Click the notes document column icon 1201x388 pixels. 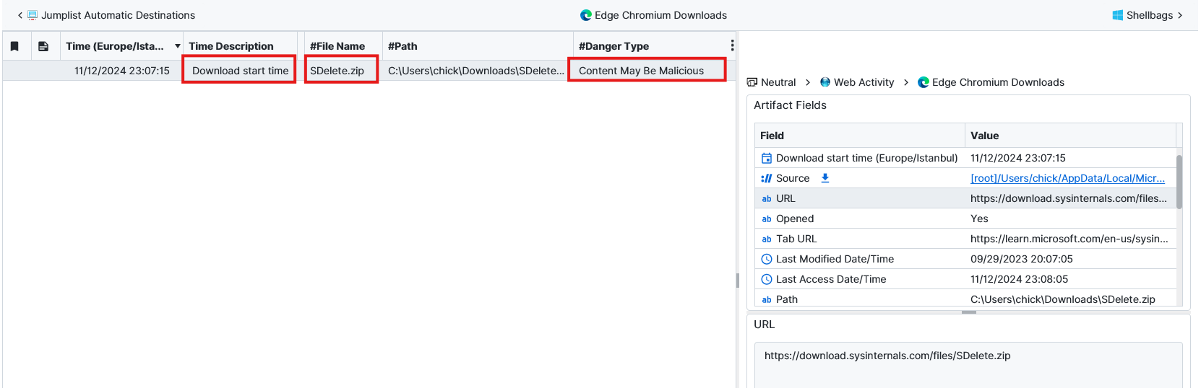(43, 46)
